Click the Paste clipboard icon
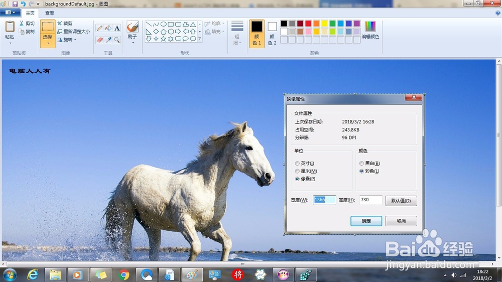Viewport: 502px width, 282px height. tap(10, 27)
